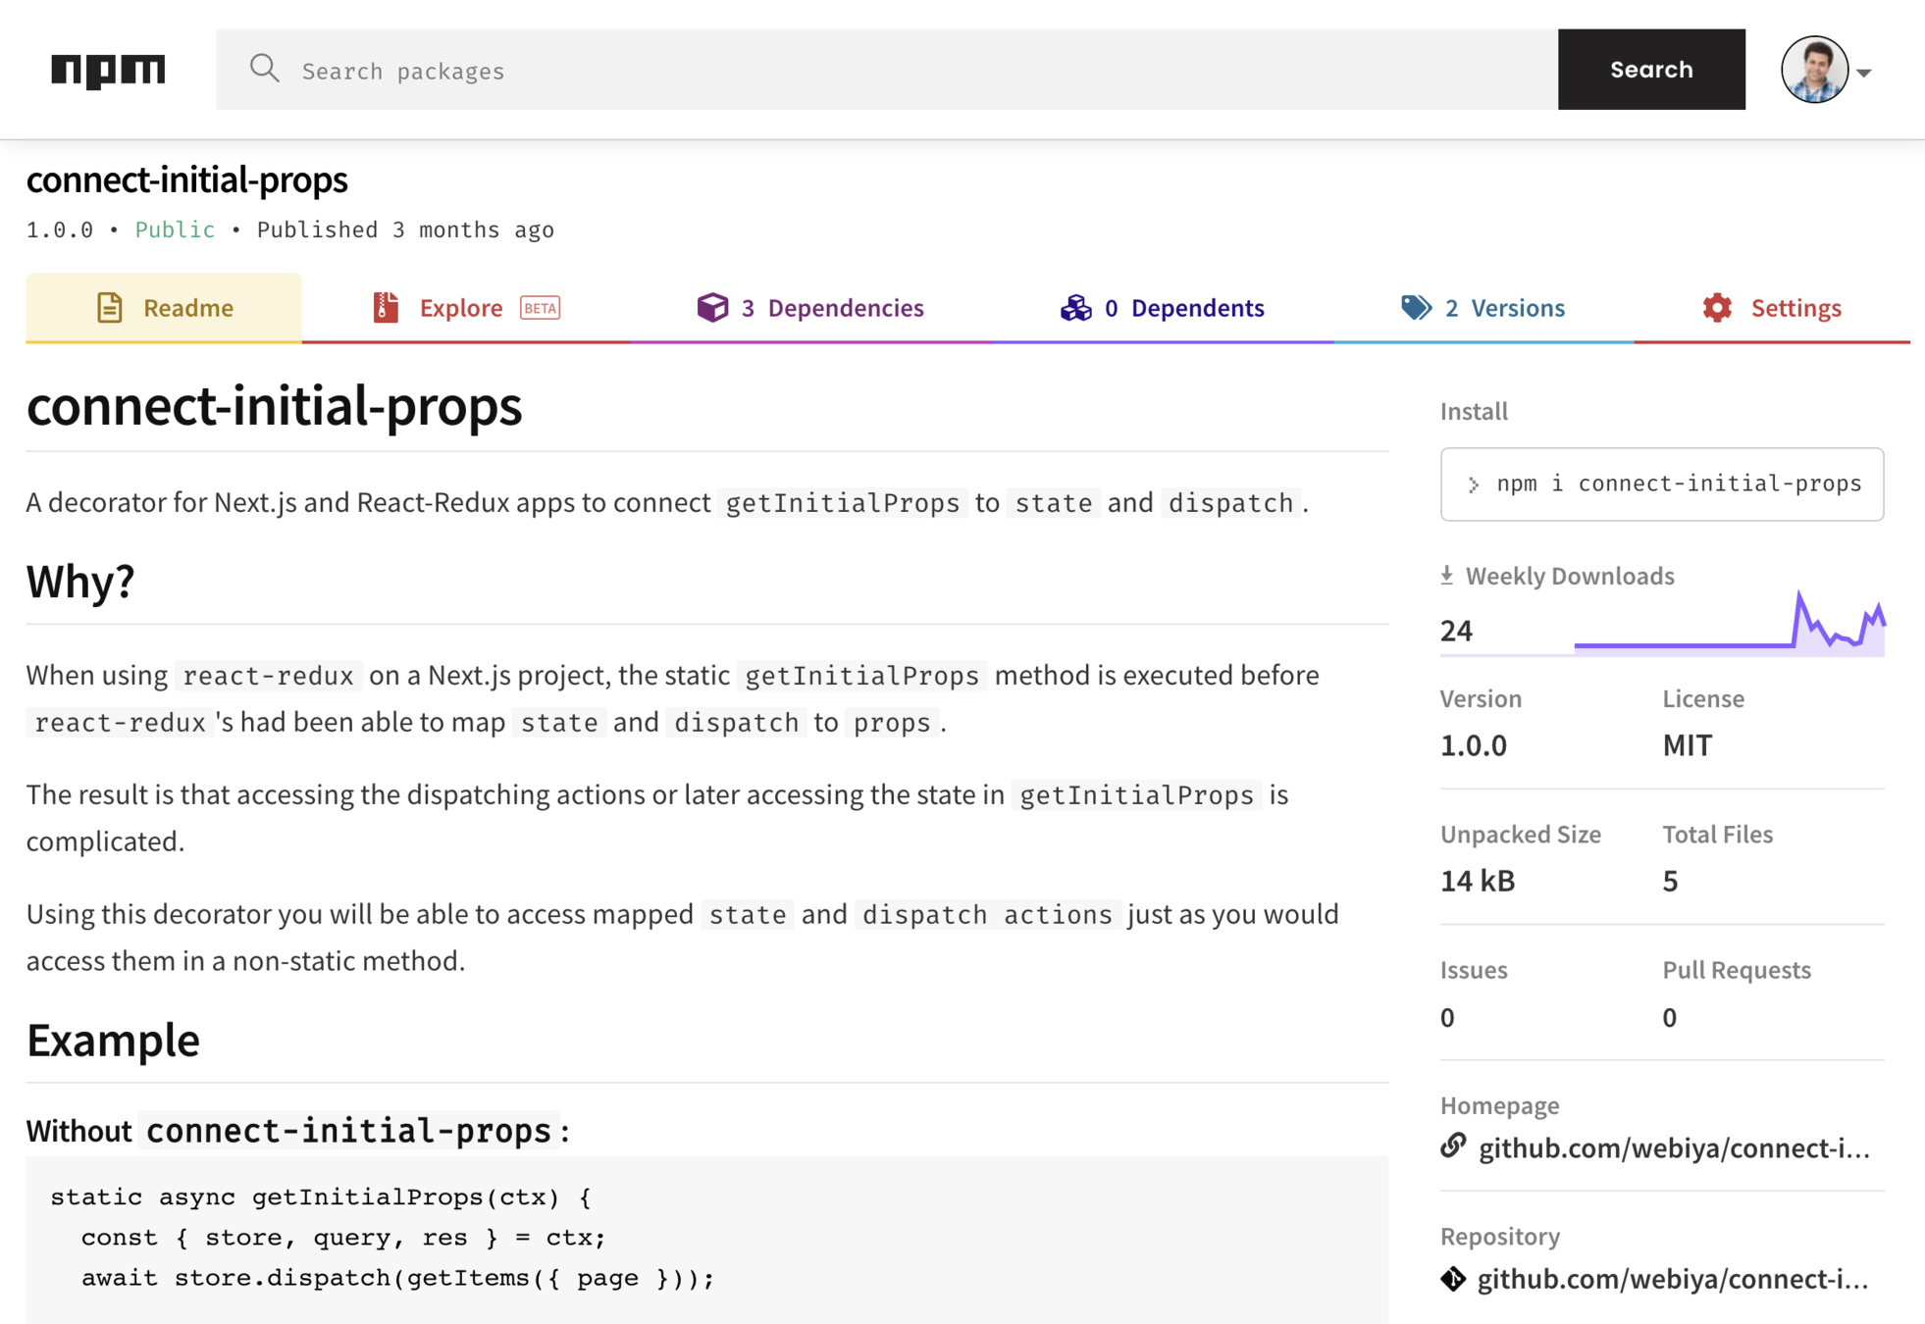Viewport: 1925px width, 1324px height.
Task: Click the Dependents stacked cubes icon
Action: click(1075, 308)
